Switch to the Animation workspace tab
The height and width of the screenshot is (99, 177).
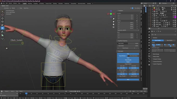(x=60, y=3)
